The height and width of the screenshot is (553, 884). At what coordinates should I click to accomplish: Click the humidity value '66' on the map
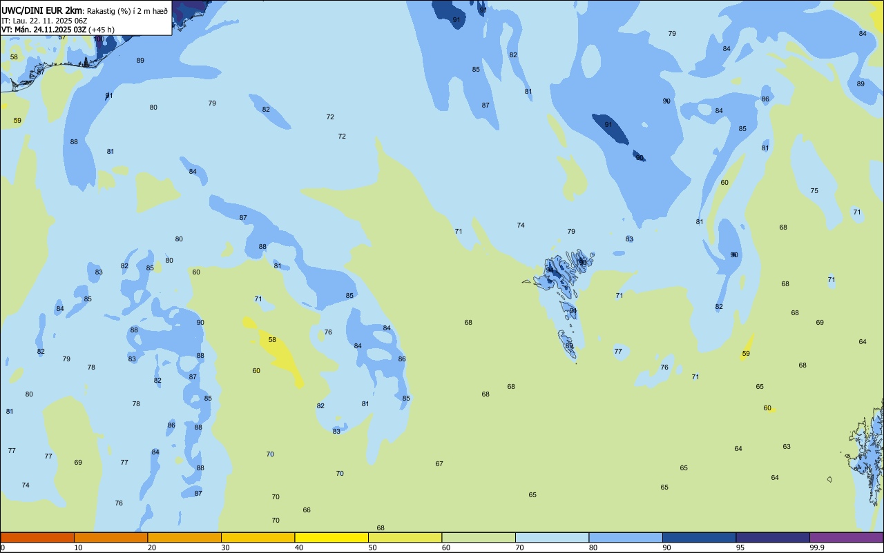(307, 510)
